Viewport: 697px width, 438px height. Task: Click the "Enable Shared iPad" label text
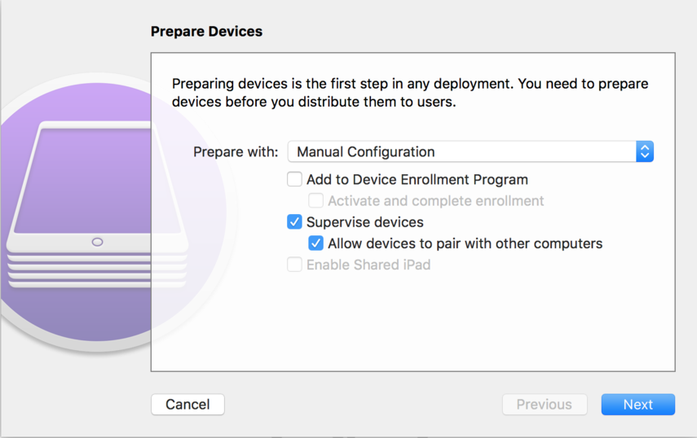click(368, 265)
